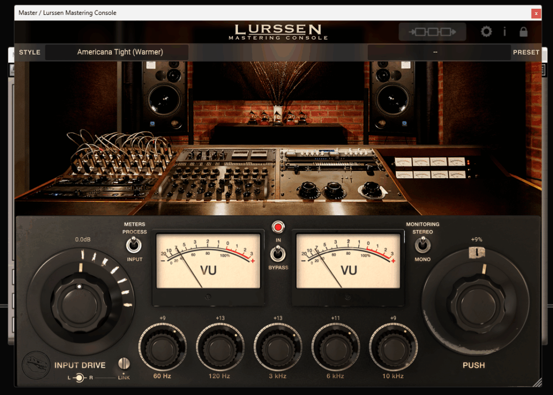This screenshot has width=553, height=395.
Task: Click the info 'i' icon
Action: 505,31
